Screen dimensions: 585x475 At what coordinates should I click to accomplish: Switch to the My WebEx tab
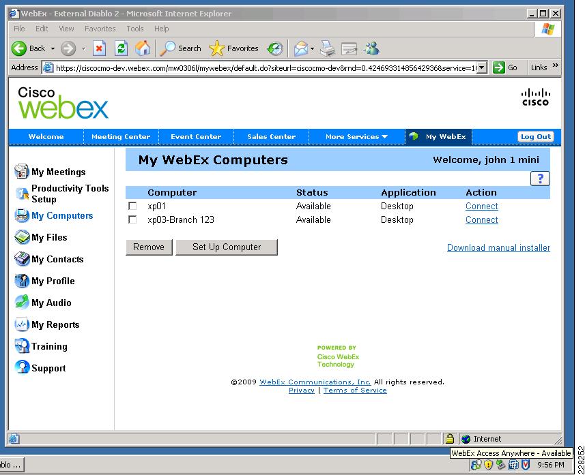[x=438, y=137]
